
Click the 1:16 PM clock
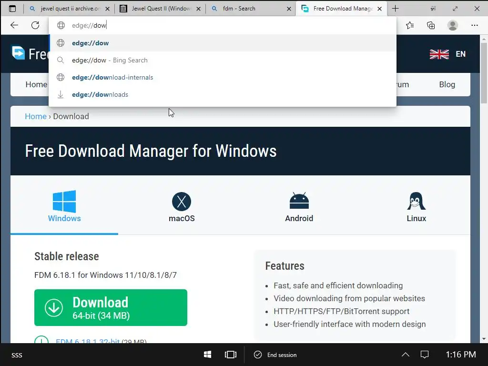point(461,355)
